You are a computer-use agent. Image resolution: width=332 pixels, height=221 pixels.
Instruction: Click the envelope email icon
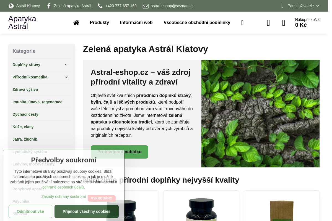click(x=146, y=6)
